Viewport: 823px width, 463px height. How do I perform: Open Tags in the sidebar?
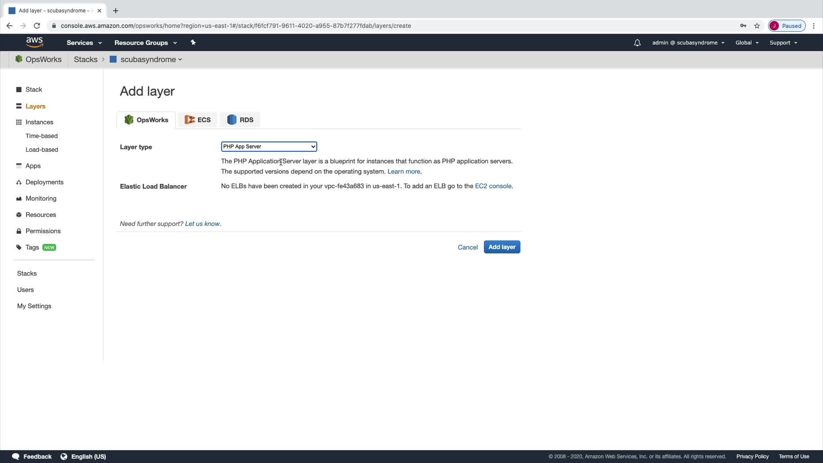click(x=32, y=247)
